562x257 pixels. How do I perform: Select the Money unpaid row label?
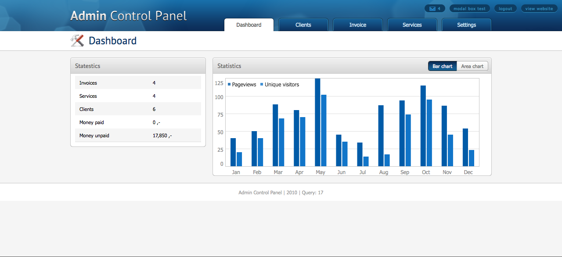click(x=94, y=136)
